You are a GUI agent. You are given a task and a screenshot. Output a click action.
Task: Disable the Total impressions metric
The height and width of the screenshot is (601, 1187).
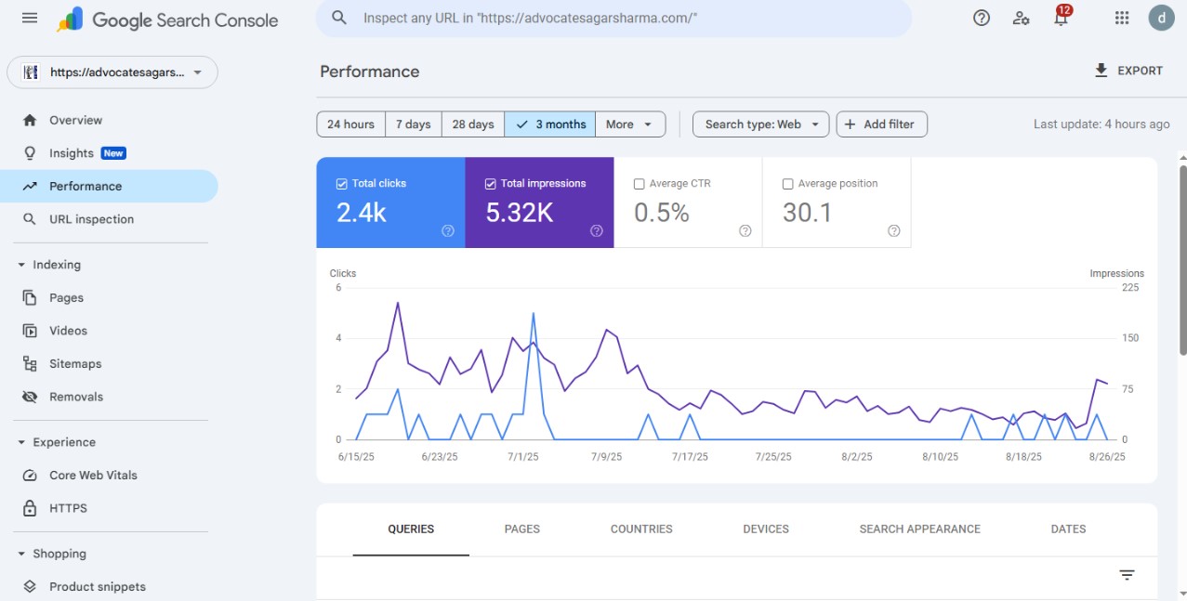point(492,183)
